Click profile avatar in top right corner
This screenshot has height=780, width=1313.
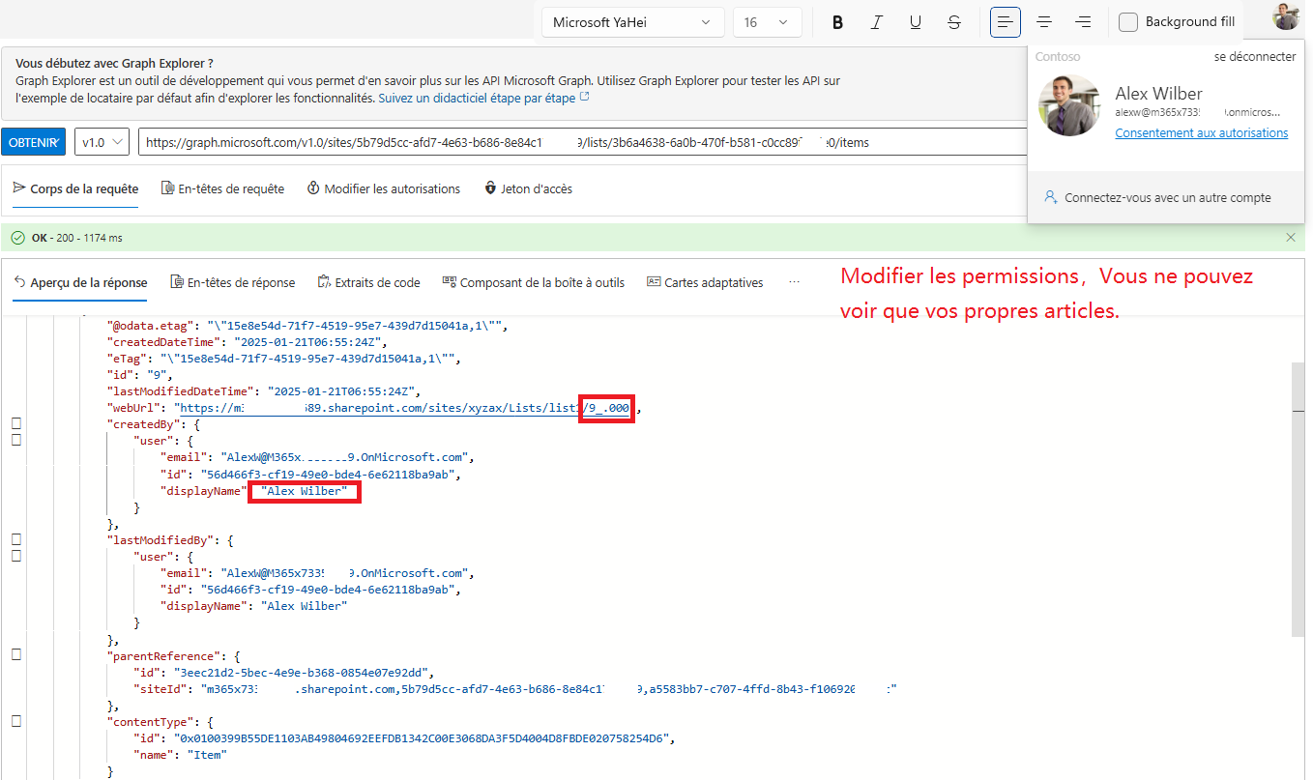[1286, 16]
